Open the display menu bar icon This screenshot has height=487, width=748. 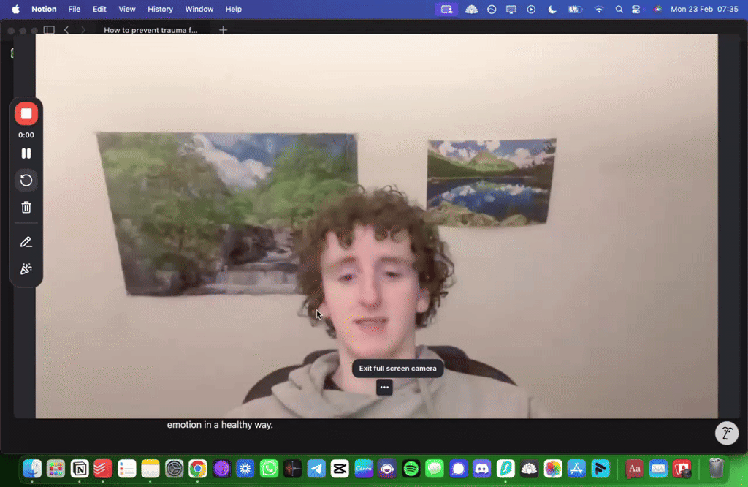pos(511,9)
